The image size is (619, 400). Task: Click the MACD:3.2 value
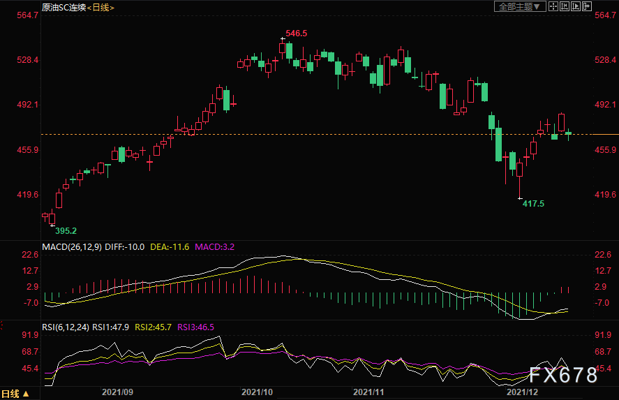[x=215, y=247]
